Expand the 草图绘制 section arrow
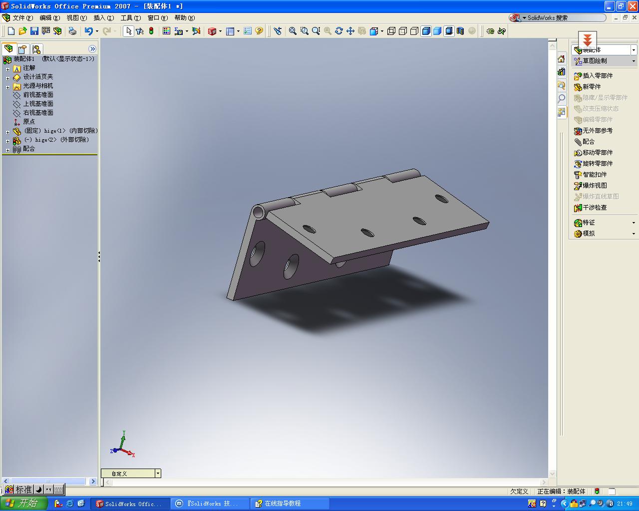 [x=634, y=61]
